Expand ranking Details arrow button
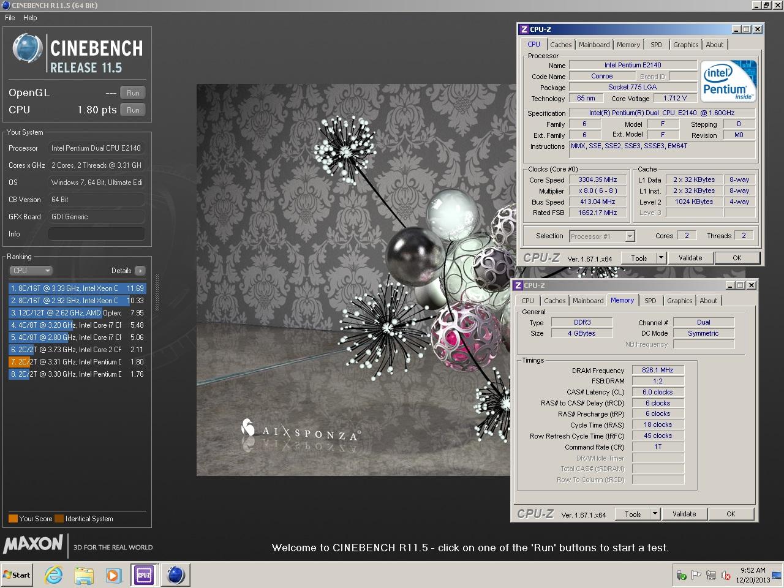 coord(140,271)
